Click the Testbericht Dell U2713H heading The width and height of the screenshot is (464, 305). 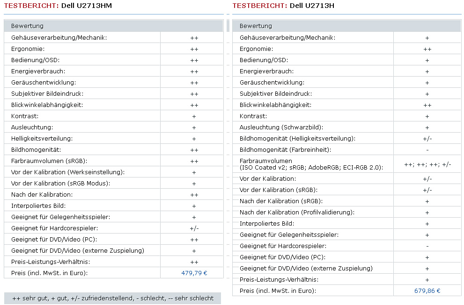(x=283, y=6)
